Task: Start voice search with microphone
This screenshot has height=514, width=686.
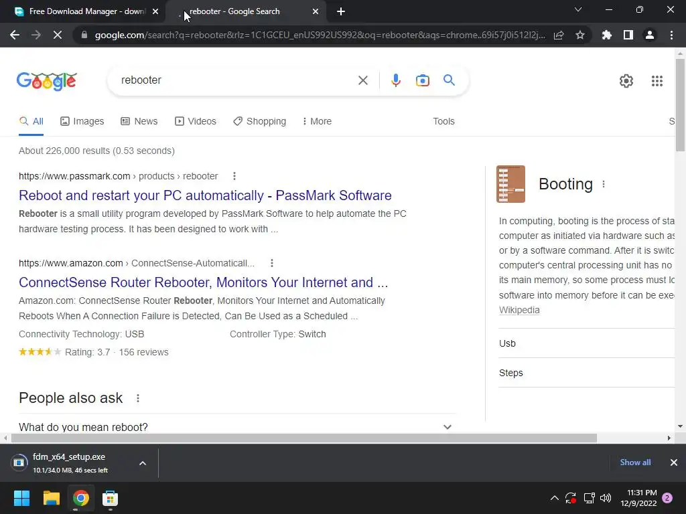Action: click(396, 80)
